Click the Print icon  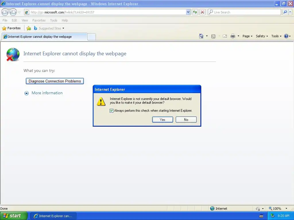click(233, 36)
